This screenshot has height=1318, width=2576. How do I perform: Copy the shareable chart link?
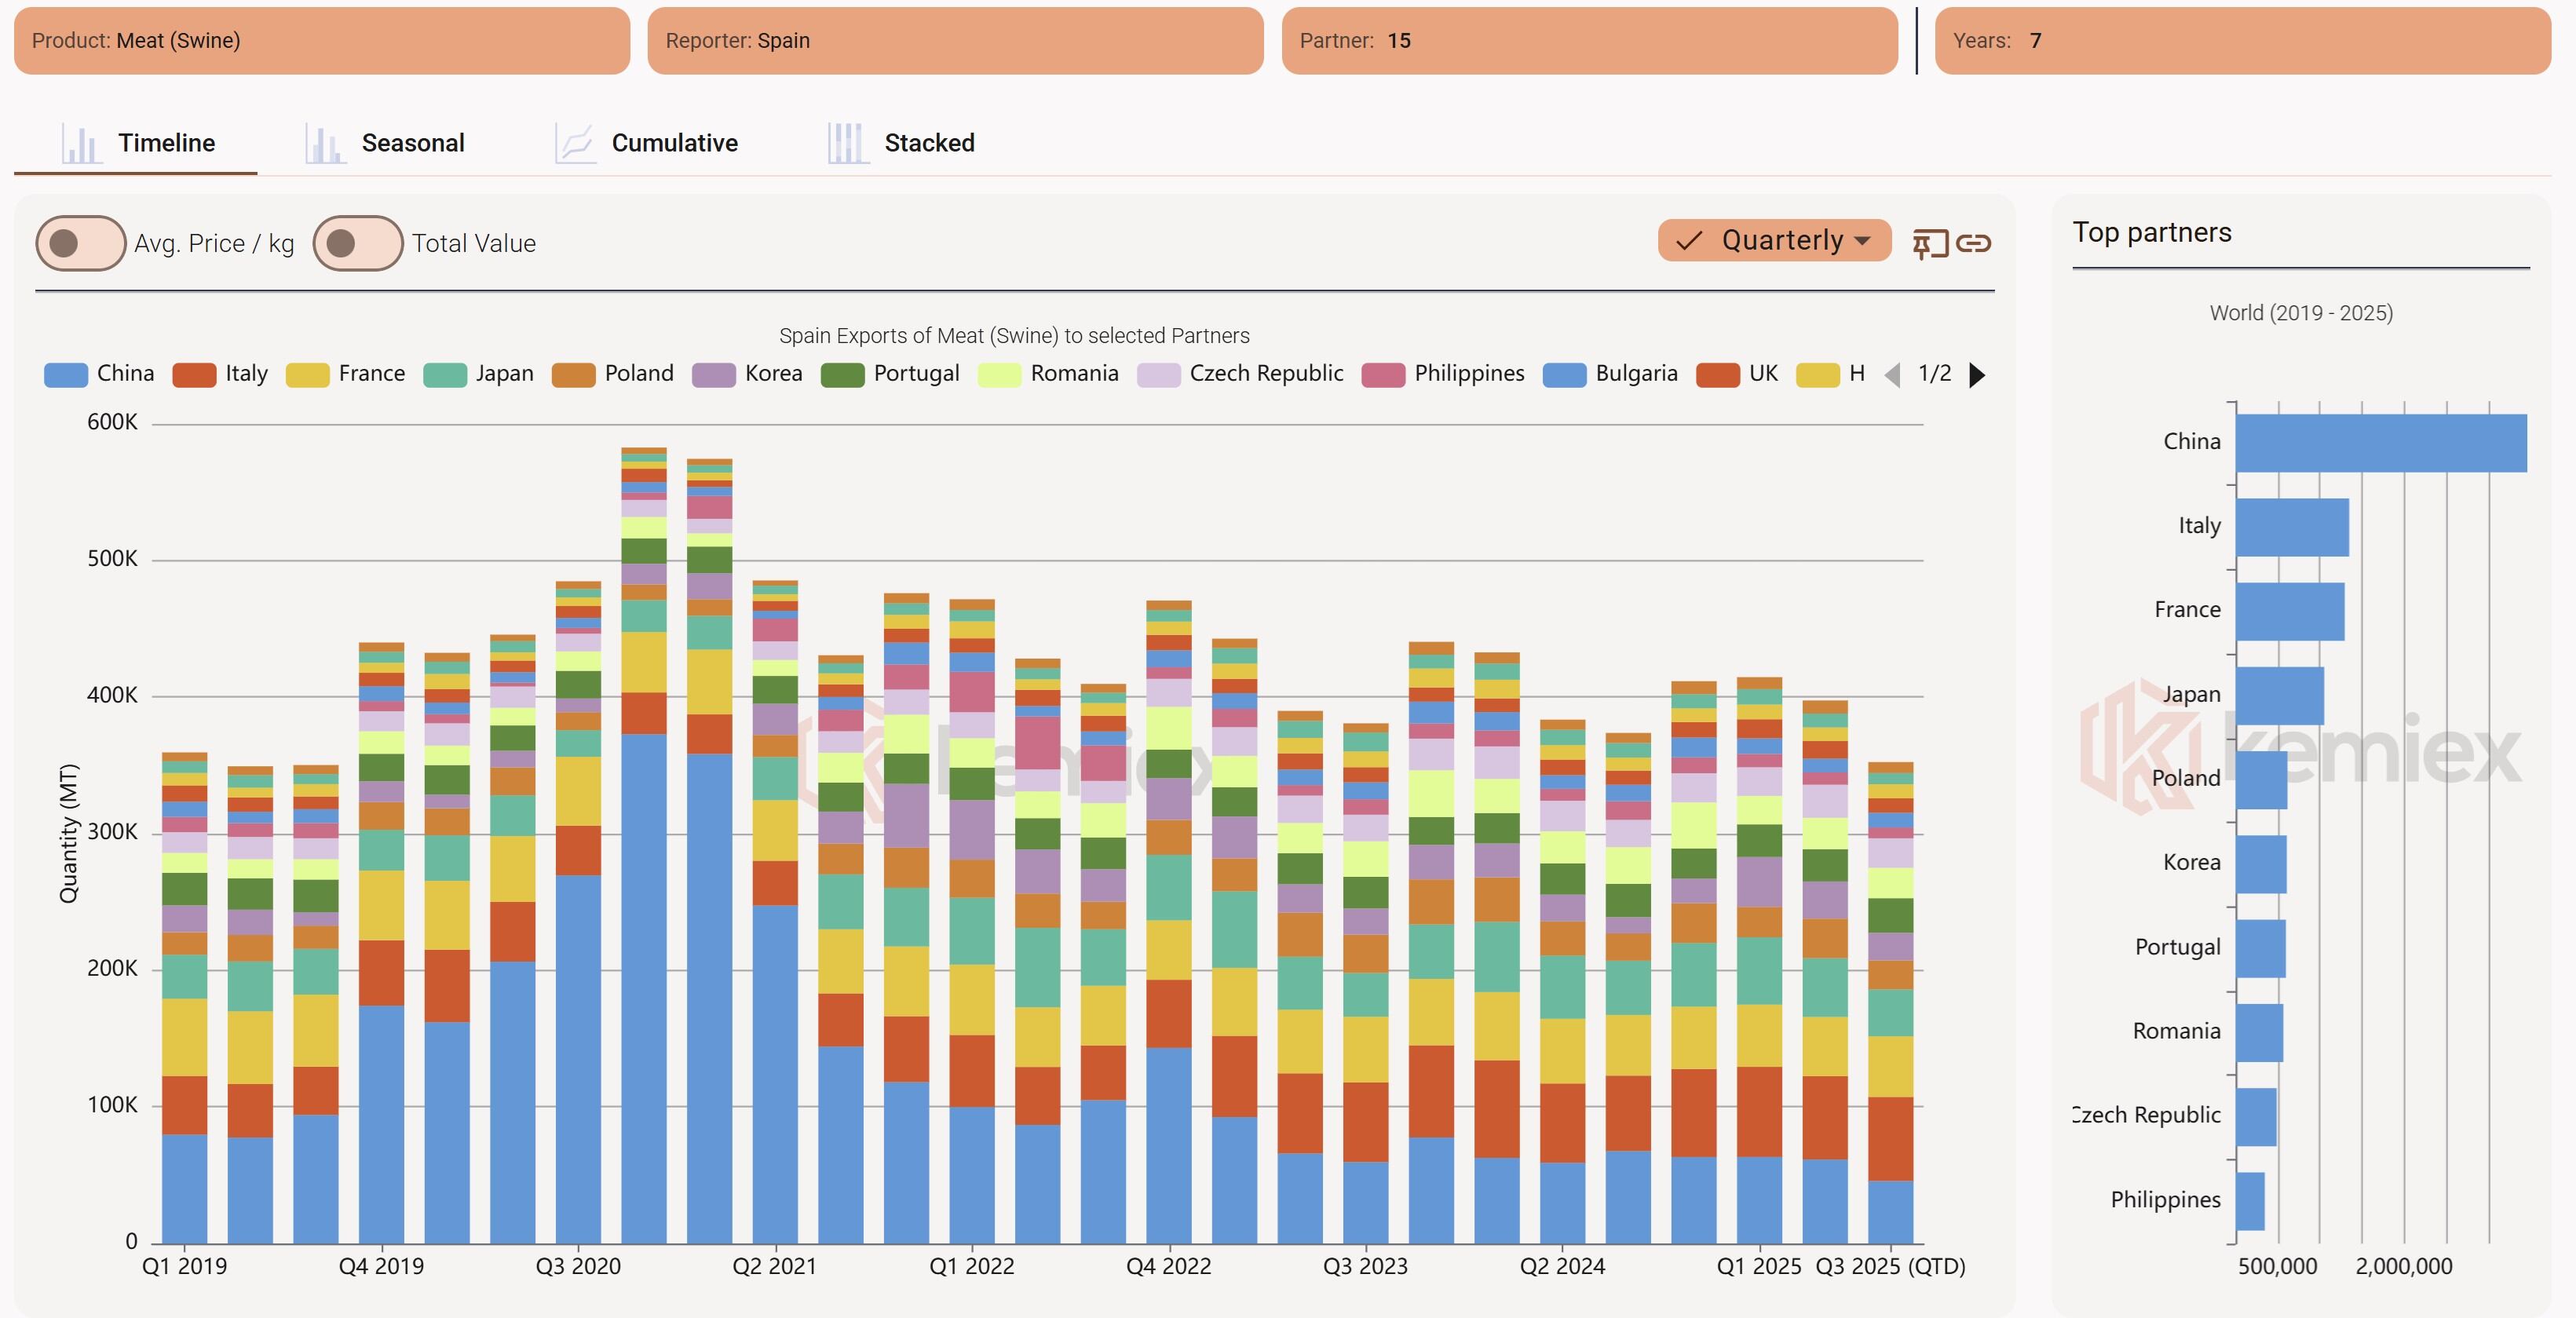pyautogui.click(x=1974, y=242)
